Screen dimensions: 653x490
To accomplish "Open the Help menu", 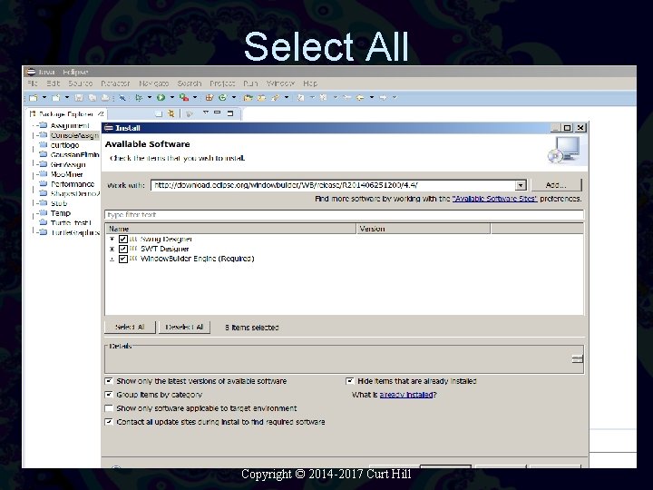I will [310, 83].
